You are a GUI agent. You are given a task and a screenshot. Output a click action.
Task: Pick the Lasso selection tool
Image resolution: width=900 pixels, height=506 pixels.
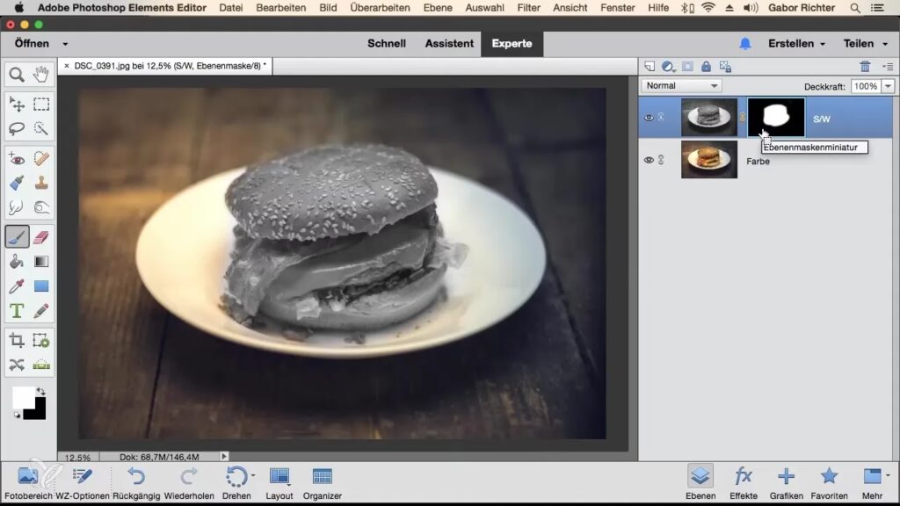click(17, 128)
